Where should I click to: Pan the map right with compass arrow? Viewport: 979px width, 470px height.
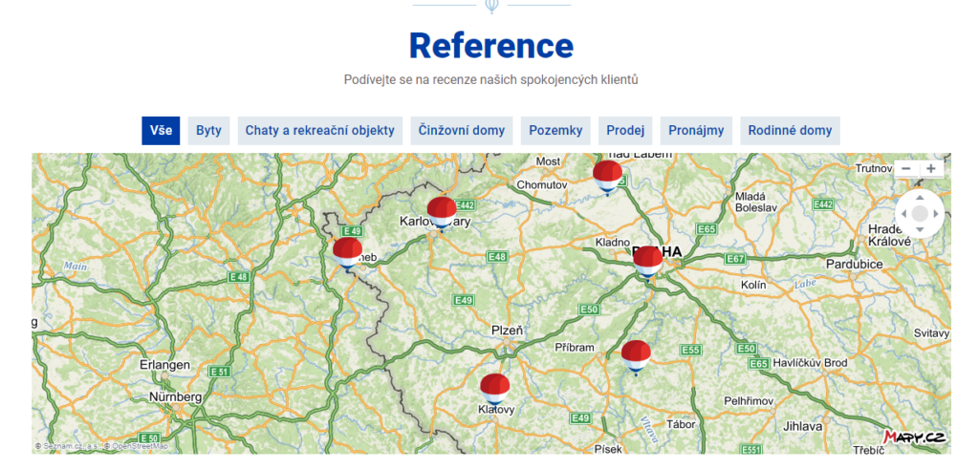(x=935, y=213)
